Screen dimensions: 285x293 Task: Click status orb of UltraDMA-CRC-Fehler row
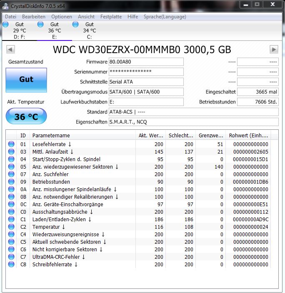11,257
